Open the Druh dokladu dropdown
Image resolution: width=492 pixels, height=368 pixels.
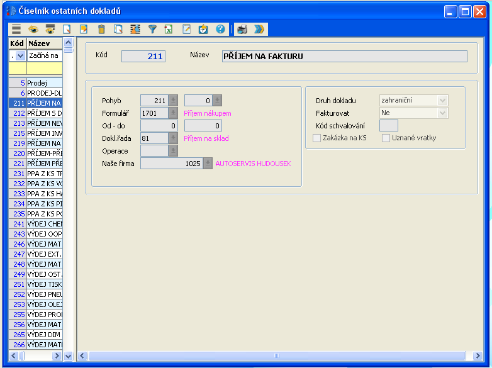pyautogui.click(x=442, y=100)
